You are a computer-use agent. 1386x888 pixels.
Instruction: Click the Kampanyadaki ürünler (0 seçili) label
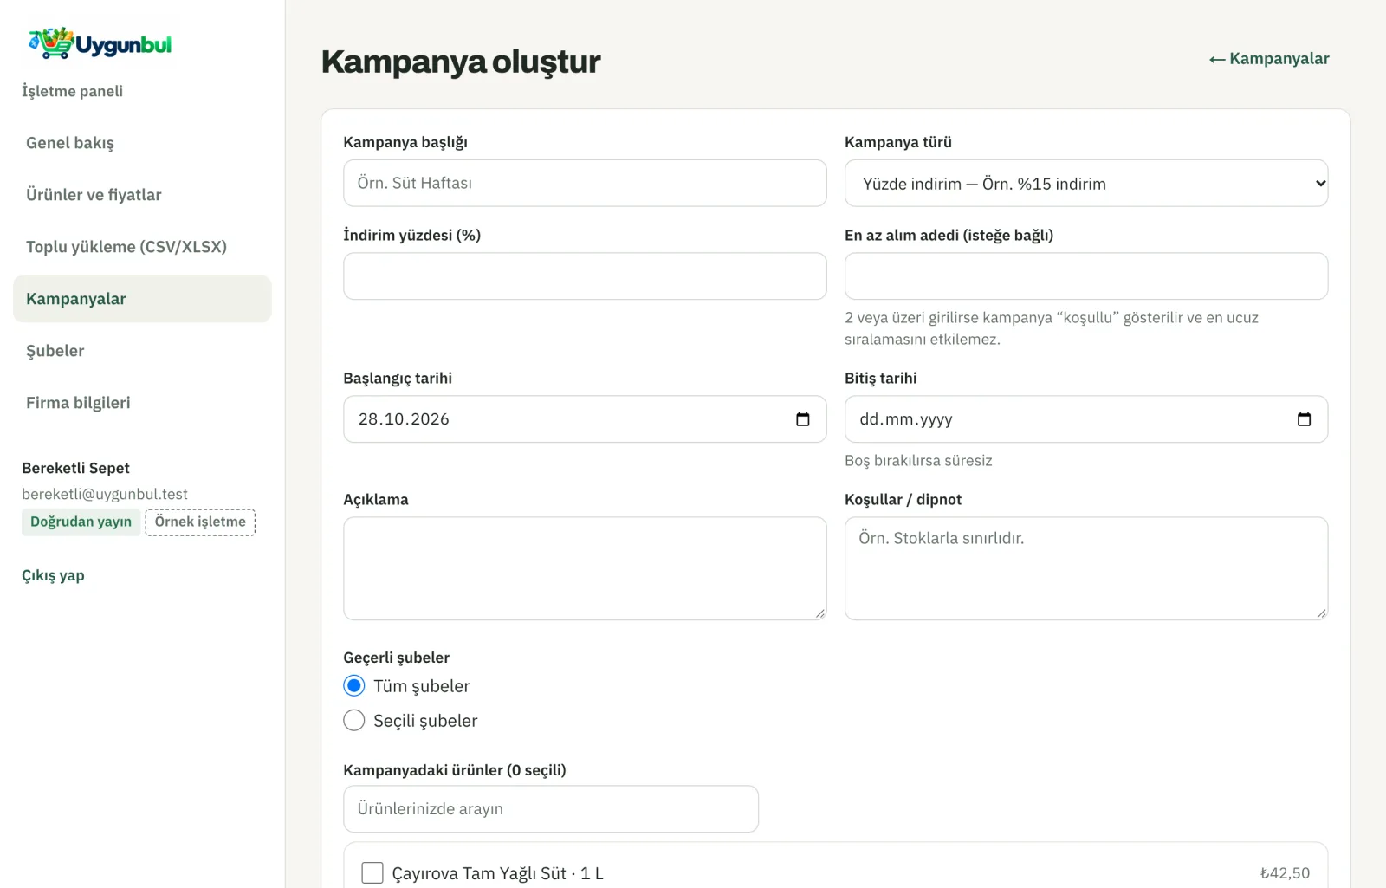coord(455,770)
